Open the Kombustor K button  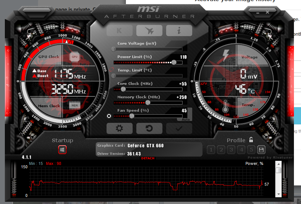click(x=120, y=31)
